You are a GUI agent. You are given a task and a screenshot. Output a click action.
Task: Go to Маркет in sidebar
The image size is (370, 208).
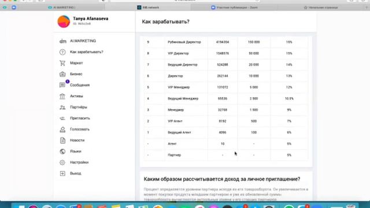[x=76, y=63]
